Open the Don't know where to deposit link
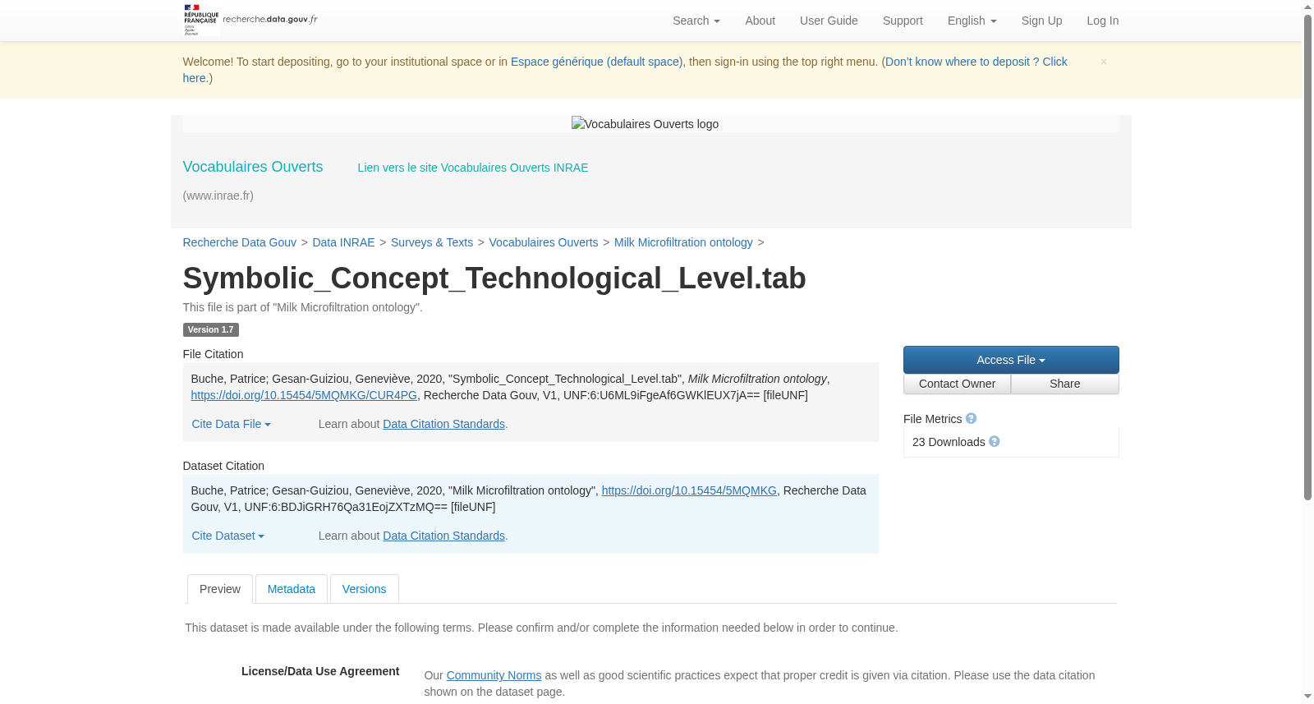1314x704 pixels. [x=976, y=62]
